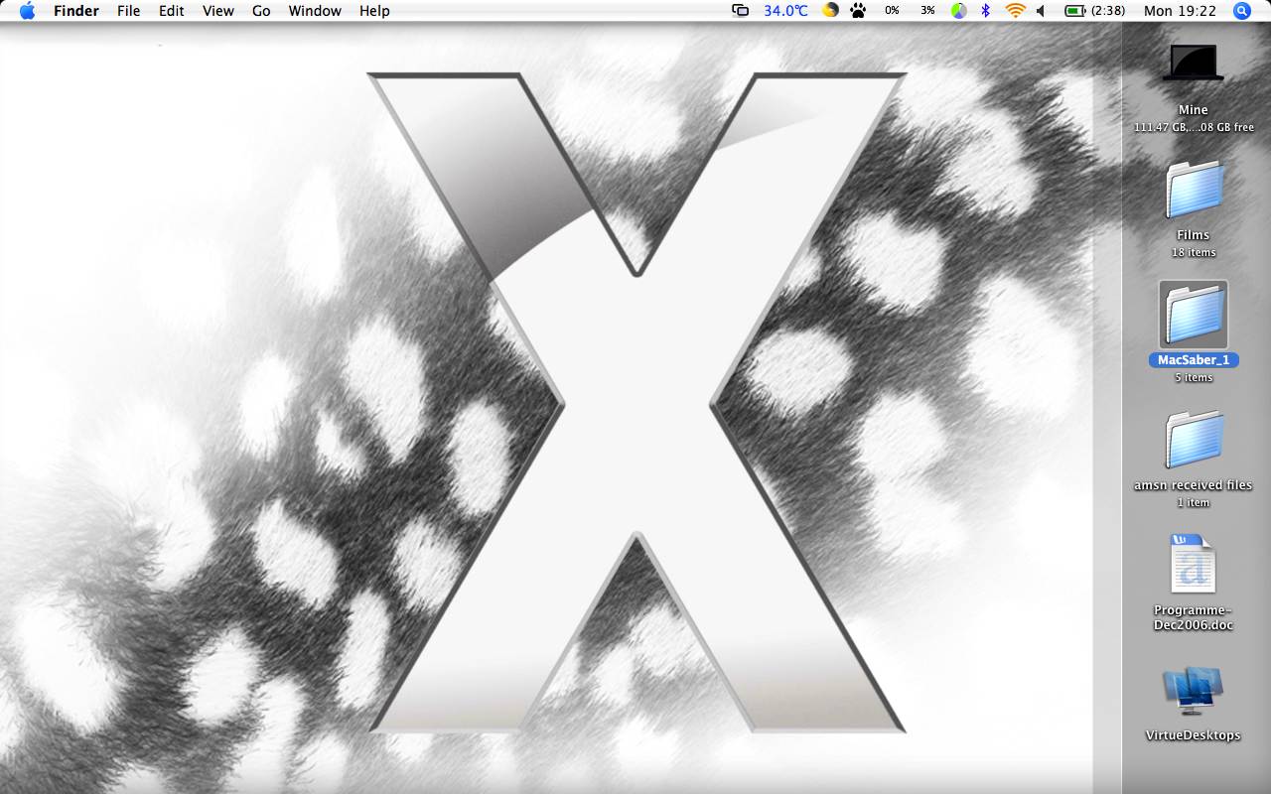The image size is (1271, 794).
Task: Open the Go menu
Action: (261, 11)
